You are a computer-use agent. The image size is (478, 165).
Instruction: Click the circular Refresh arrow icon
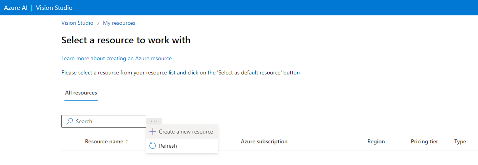153,146
